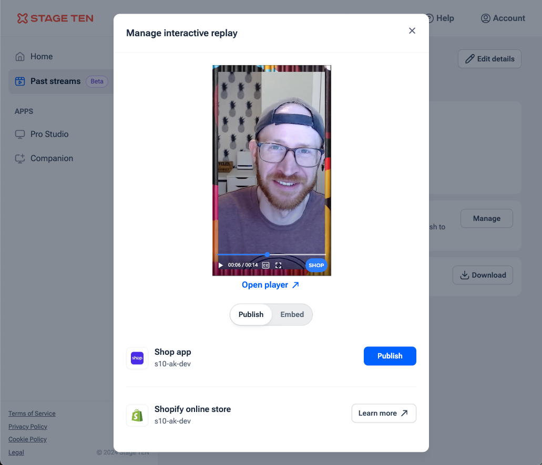Open Pro Studio app
Screen dimensions: 542x465
tap(49, 134)
